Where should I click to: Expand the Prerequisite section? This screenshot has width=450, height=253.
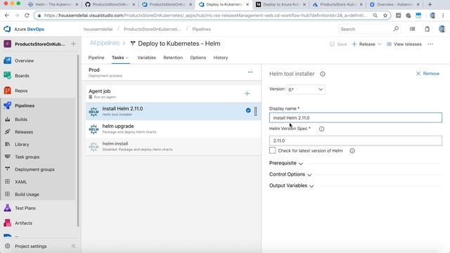286,163
